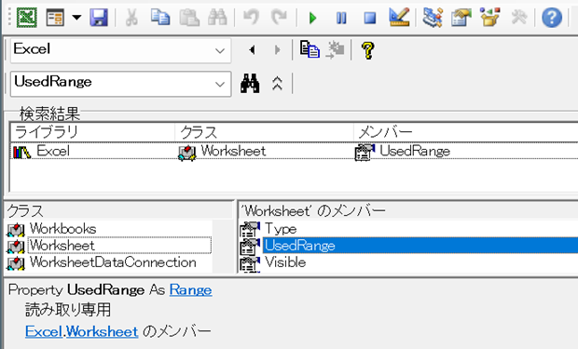The height and width of the screenshot is (349, 578).
Task: Run macro with green play button
Action: (313, 18)
